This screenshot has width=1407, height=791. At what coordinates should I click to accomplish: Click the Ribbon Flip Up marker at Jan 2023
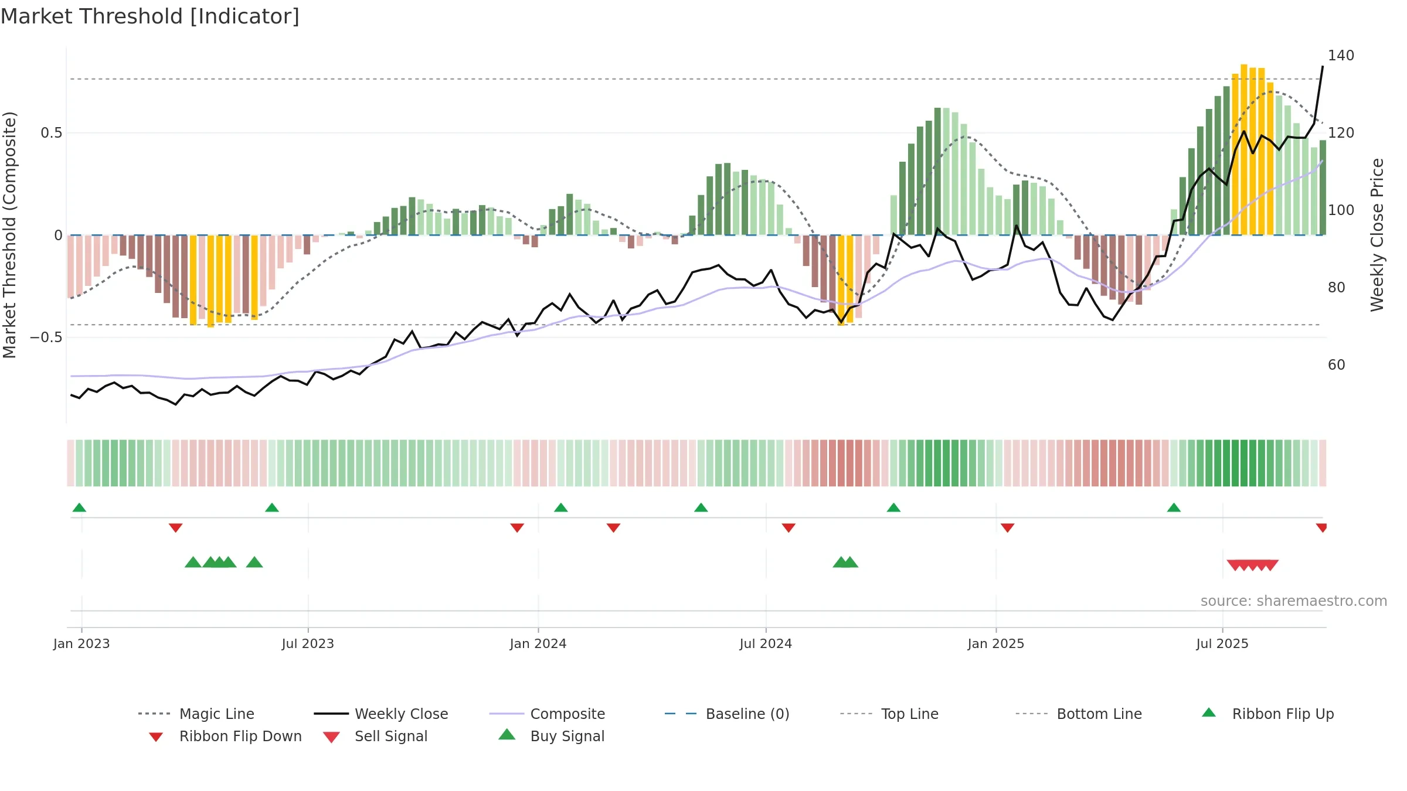pyautogui.click(x=79, y=507)
